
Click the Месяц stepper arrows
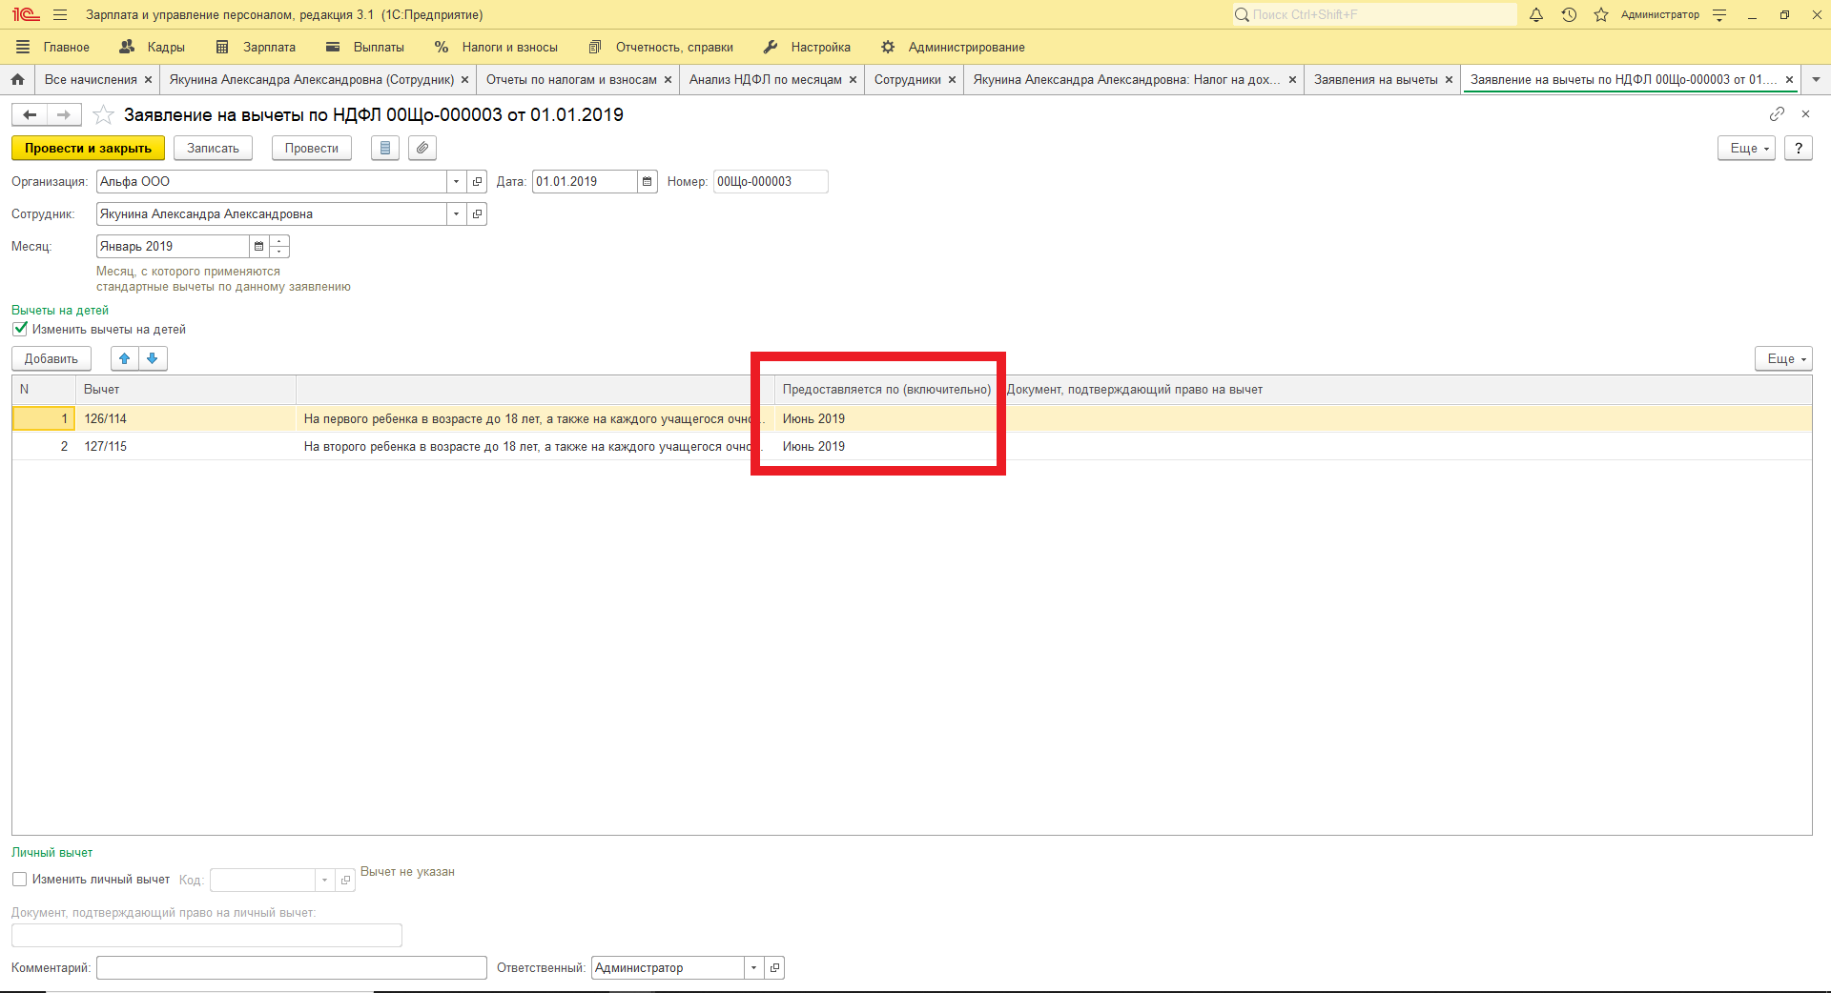[x=279, y=247]
